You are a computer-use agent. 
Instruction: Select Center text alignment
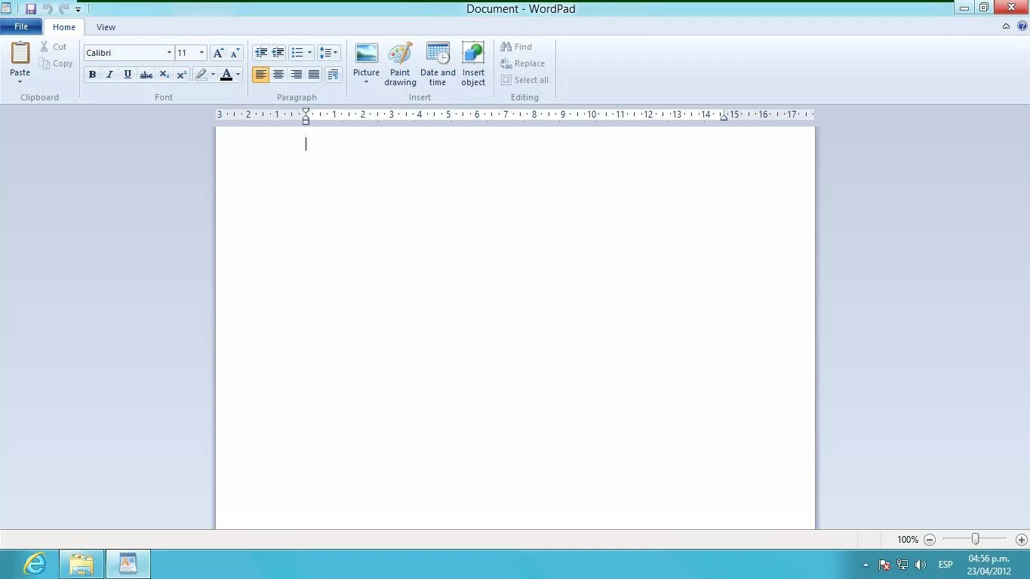[278, 75]
